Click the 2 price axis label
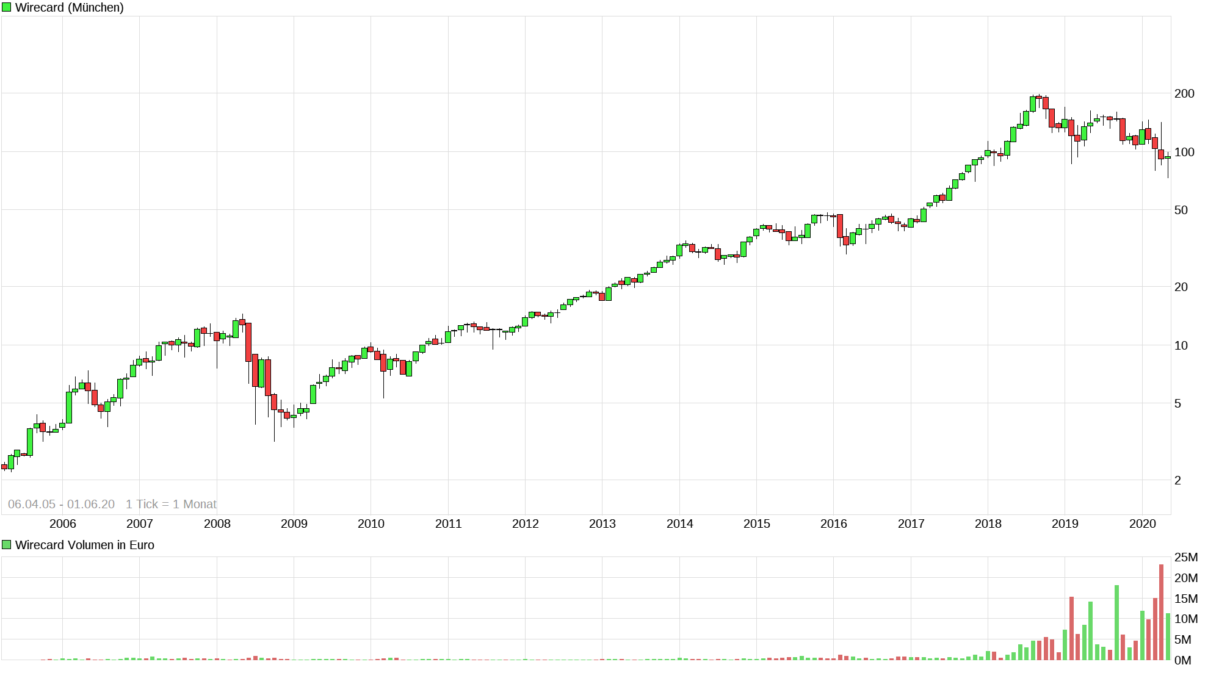1219x673 pixels. pyautogui.click(x=1178, y=480)
